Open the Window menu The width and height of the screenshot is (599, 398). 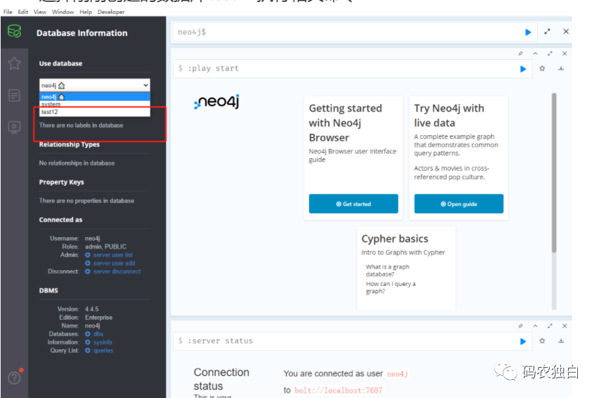[x=63, y=12]
